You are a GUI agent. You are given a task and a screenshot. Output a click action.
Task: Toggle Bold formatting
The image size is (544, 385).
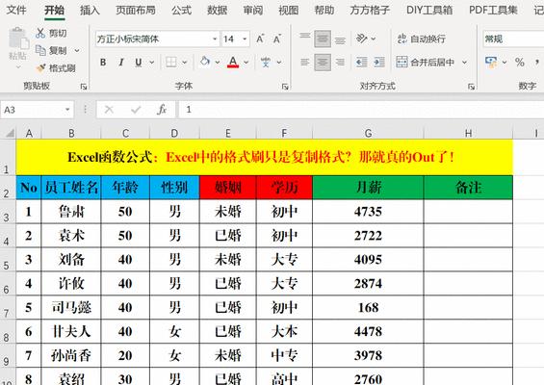coord(103,63)
